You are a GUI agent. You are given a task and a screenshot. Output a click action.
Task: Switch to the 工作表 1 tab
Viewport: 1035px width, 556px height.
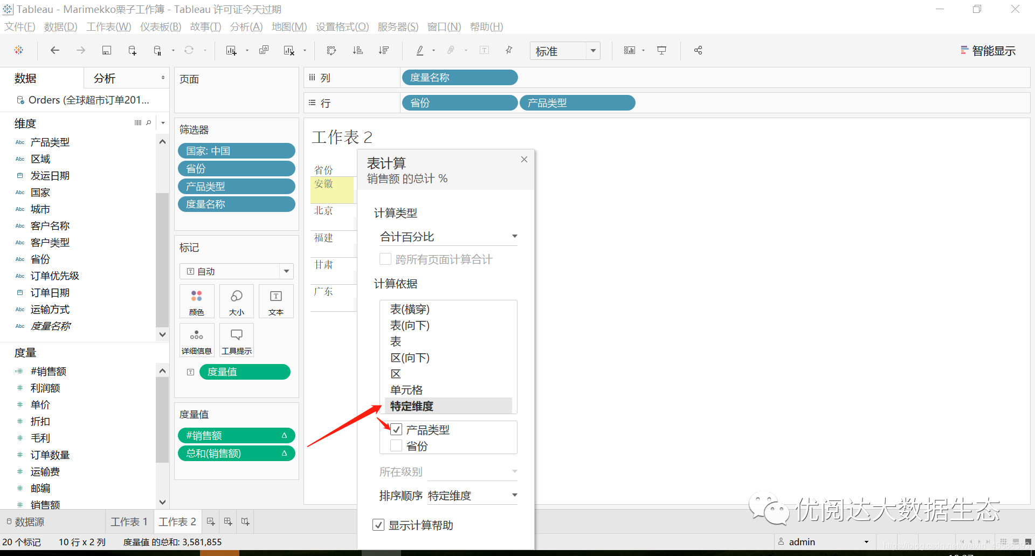pos(129,521)
